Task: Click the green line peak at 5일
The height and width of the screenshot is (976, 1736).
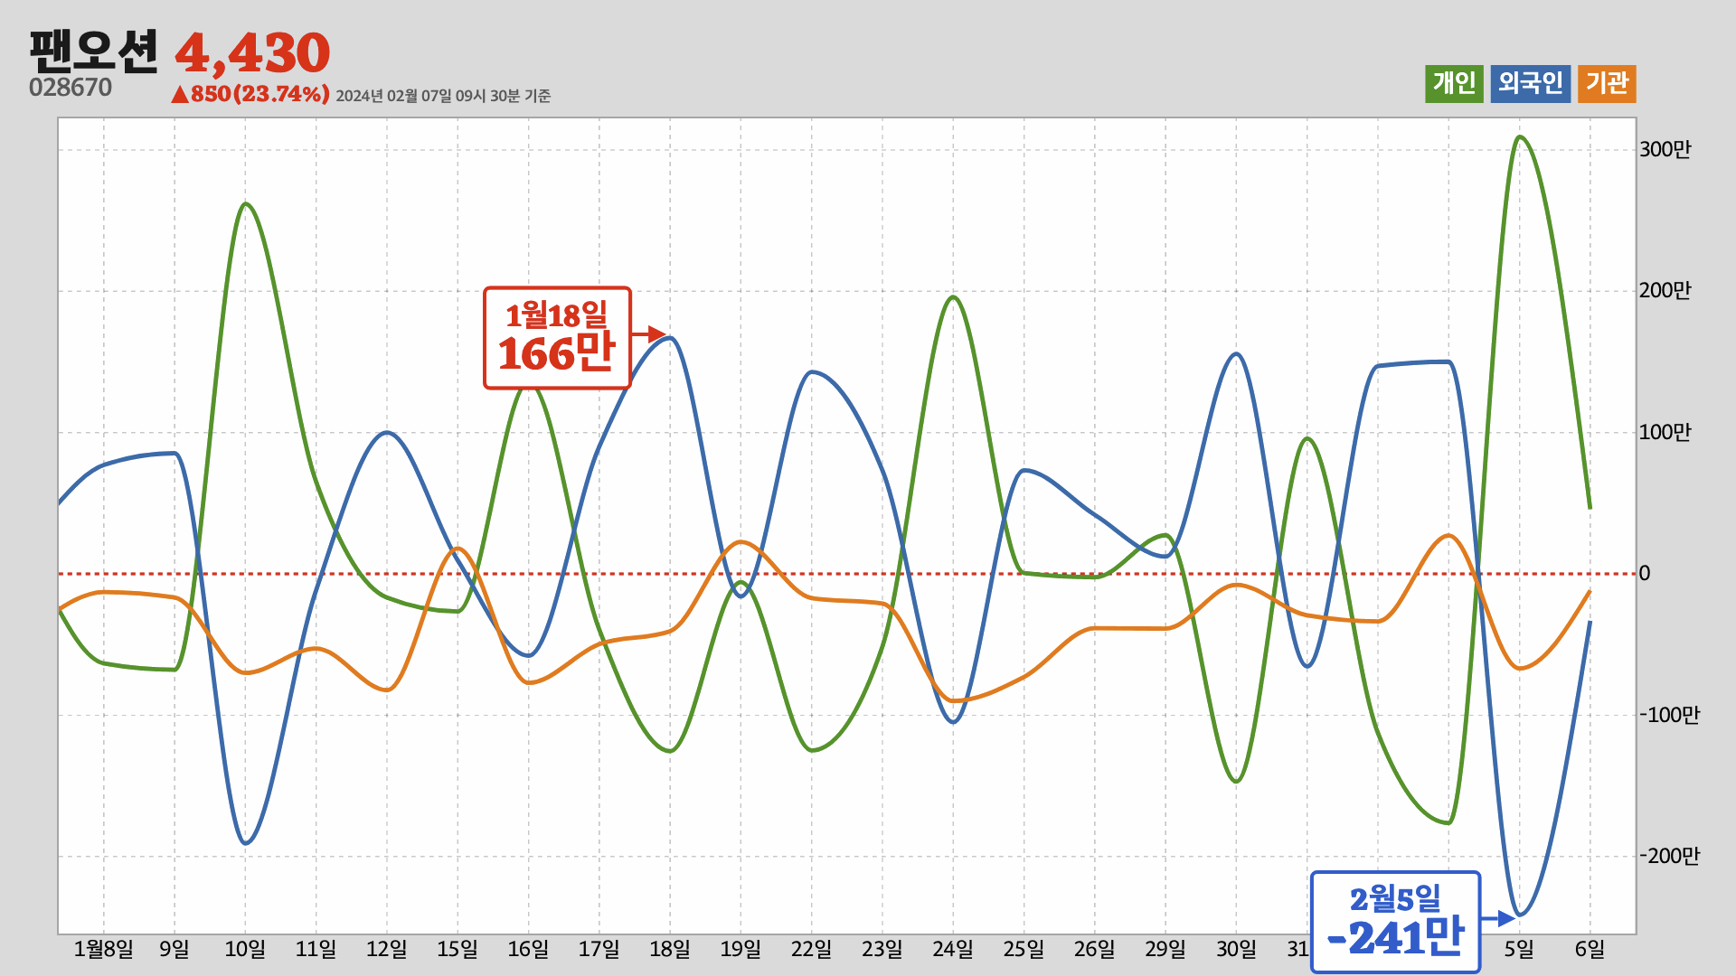Action: 1519,137
